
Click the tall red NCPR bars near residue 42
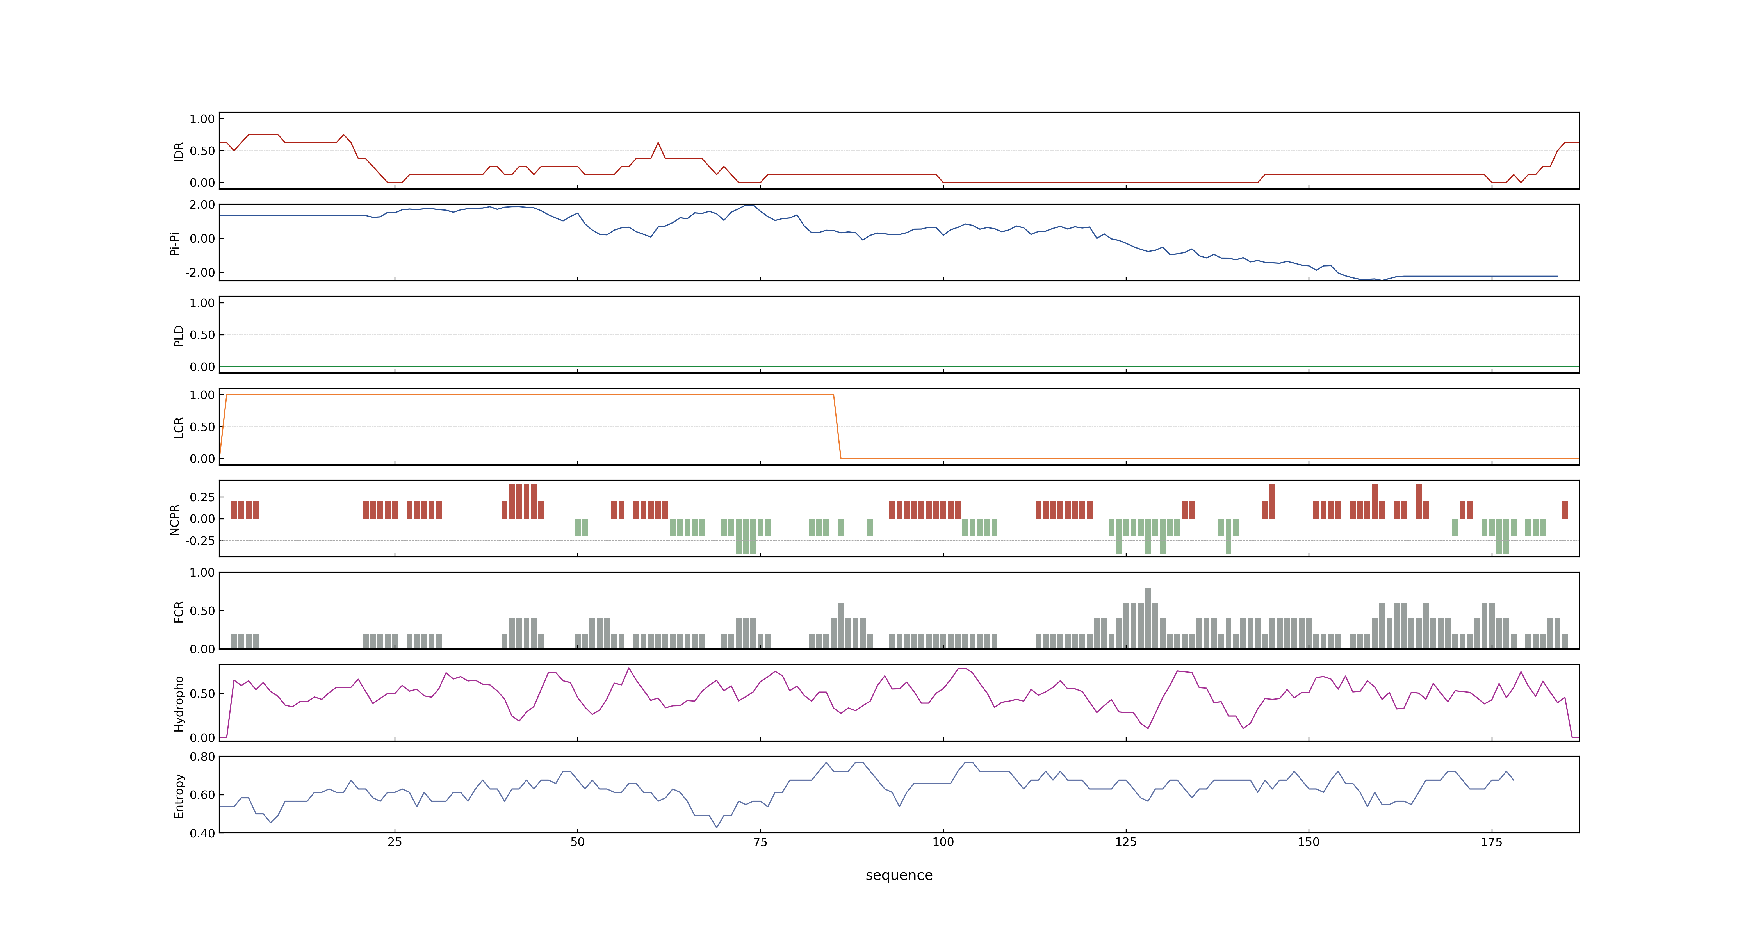tap(523, 501)
